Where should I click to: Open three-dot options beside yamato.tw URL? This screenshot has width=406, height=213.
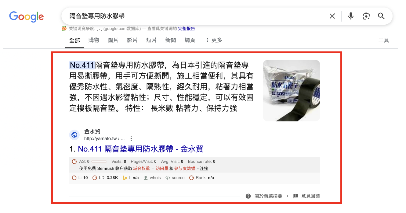coord(131,139)
